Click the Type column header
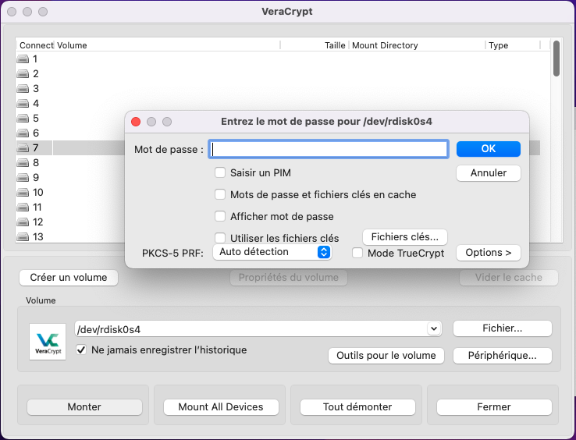 pos(513,45)
